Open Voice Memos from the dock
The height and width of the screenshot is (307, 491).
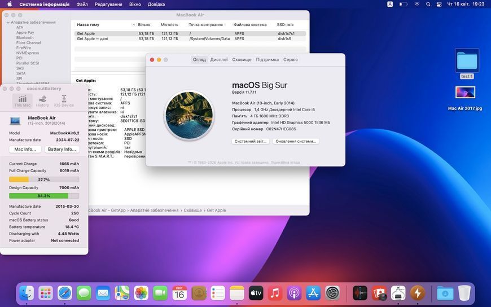point(360,293)
